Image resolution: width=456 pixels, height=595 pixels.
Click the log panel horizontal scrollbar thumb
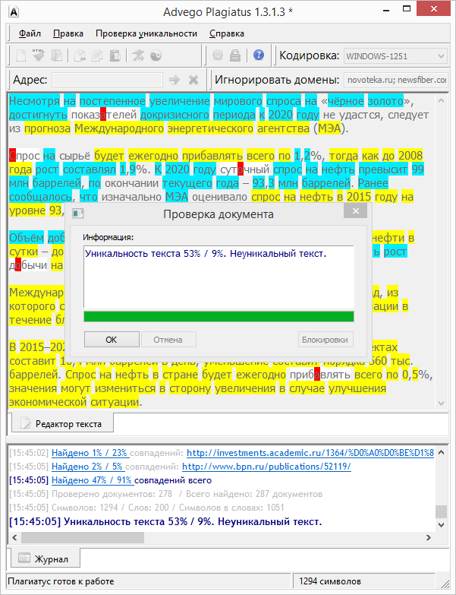tap(83, 538)
